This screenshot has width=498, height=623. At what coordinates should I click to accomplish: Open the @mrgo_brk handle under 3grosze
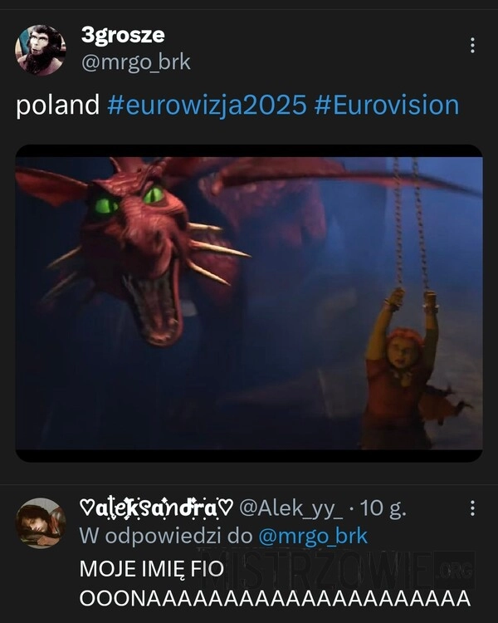136,63
